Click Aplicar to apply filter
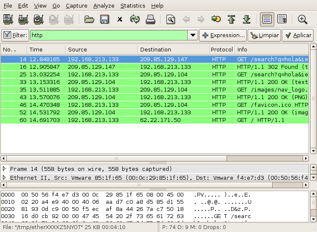Viewport: 317px width, 232px height. point(298,35)
